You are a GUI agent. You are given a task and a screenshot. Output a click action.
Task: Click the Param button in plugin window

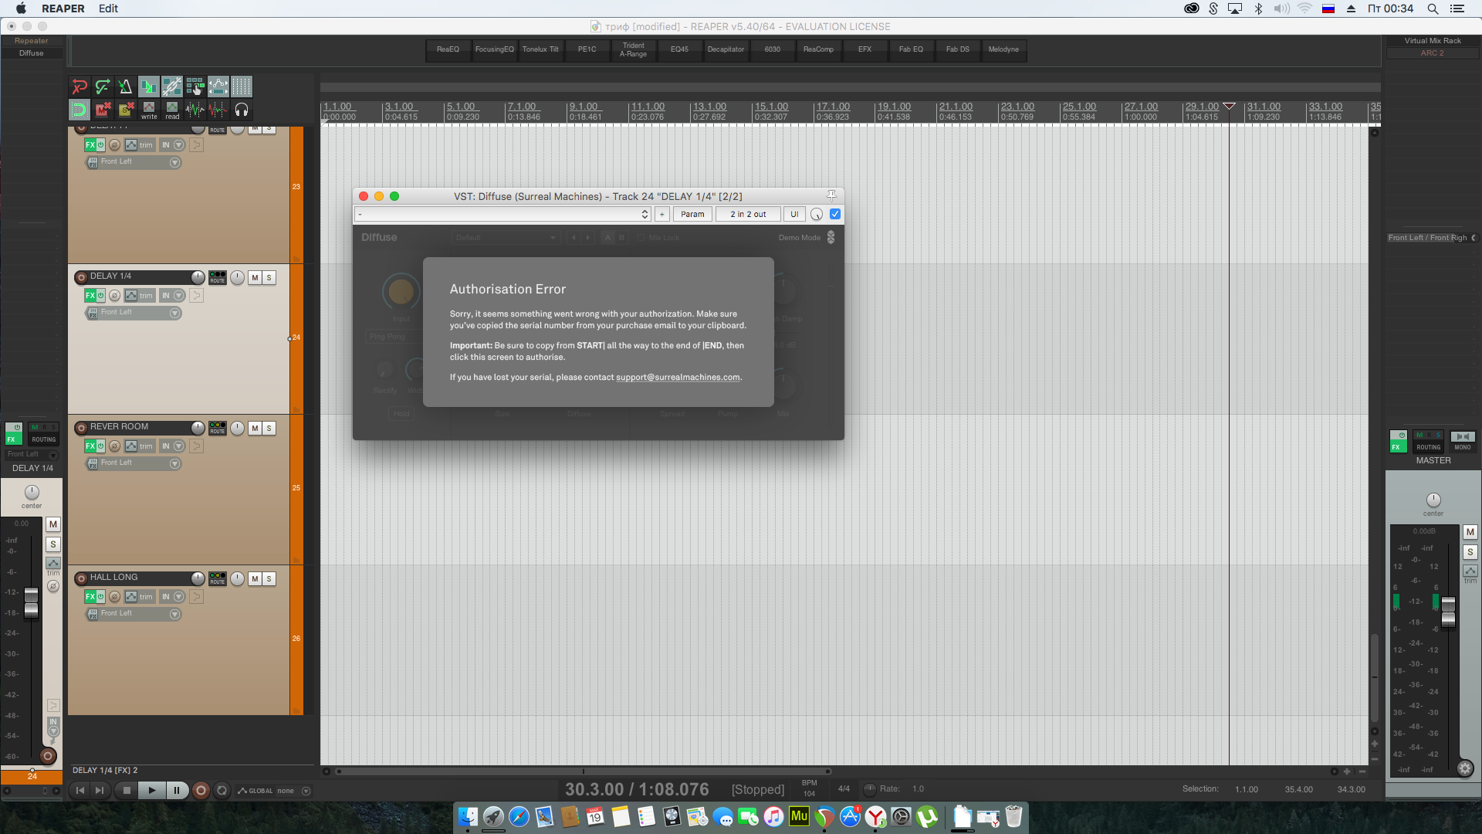pyautogui.click(x=692, y=214)
